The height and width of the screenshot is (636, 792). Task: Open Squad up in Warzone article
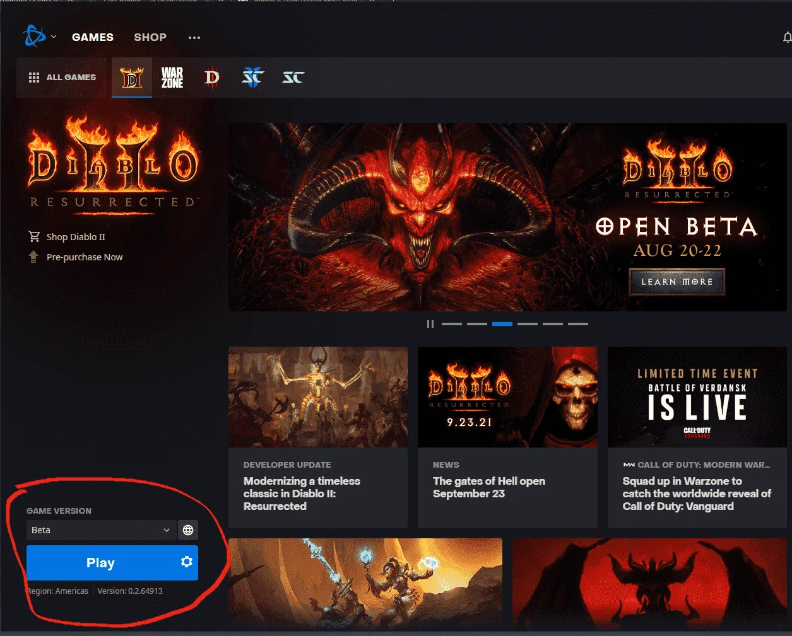(x=697, y=494)
